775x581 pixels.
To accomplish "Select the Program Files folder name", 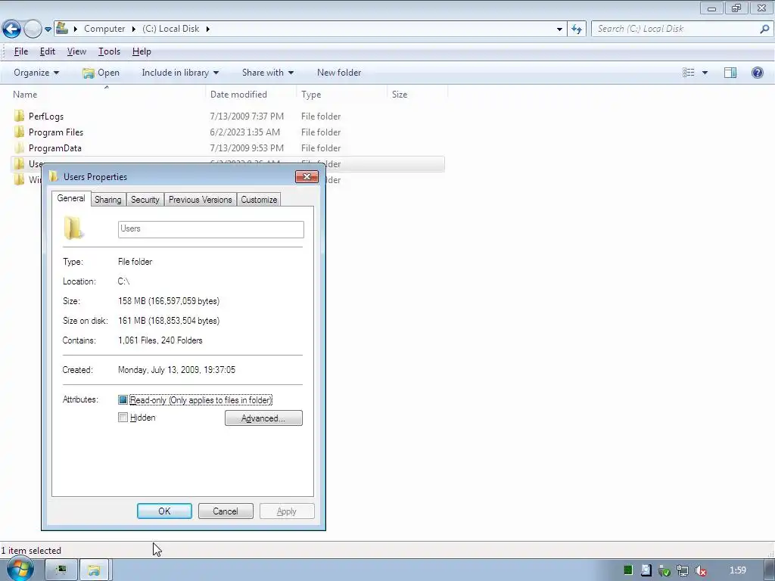I will 56,132.
